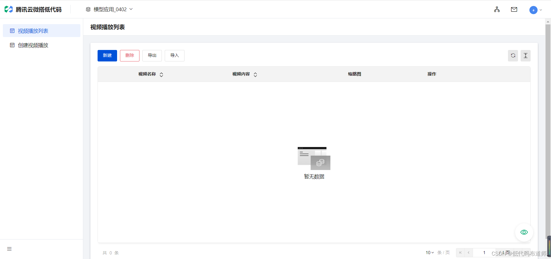Click the layers icon beside 模型应用_0402
This screenshot has width=551, height=259.
88,9
